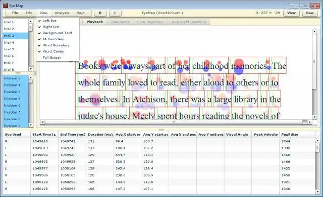Click the Eye Map app icon in title bar
The height and width of the screenshot is (197, 323).
pos(6,6)
